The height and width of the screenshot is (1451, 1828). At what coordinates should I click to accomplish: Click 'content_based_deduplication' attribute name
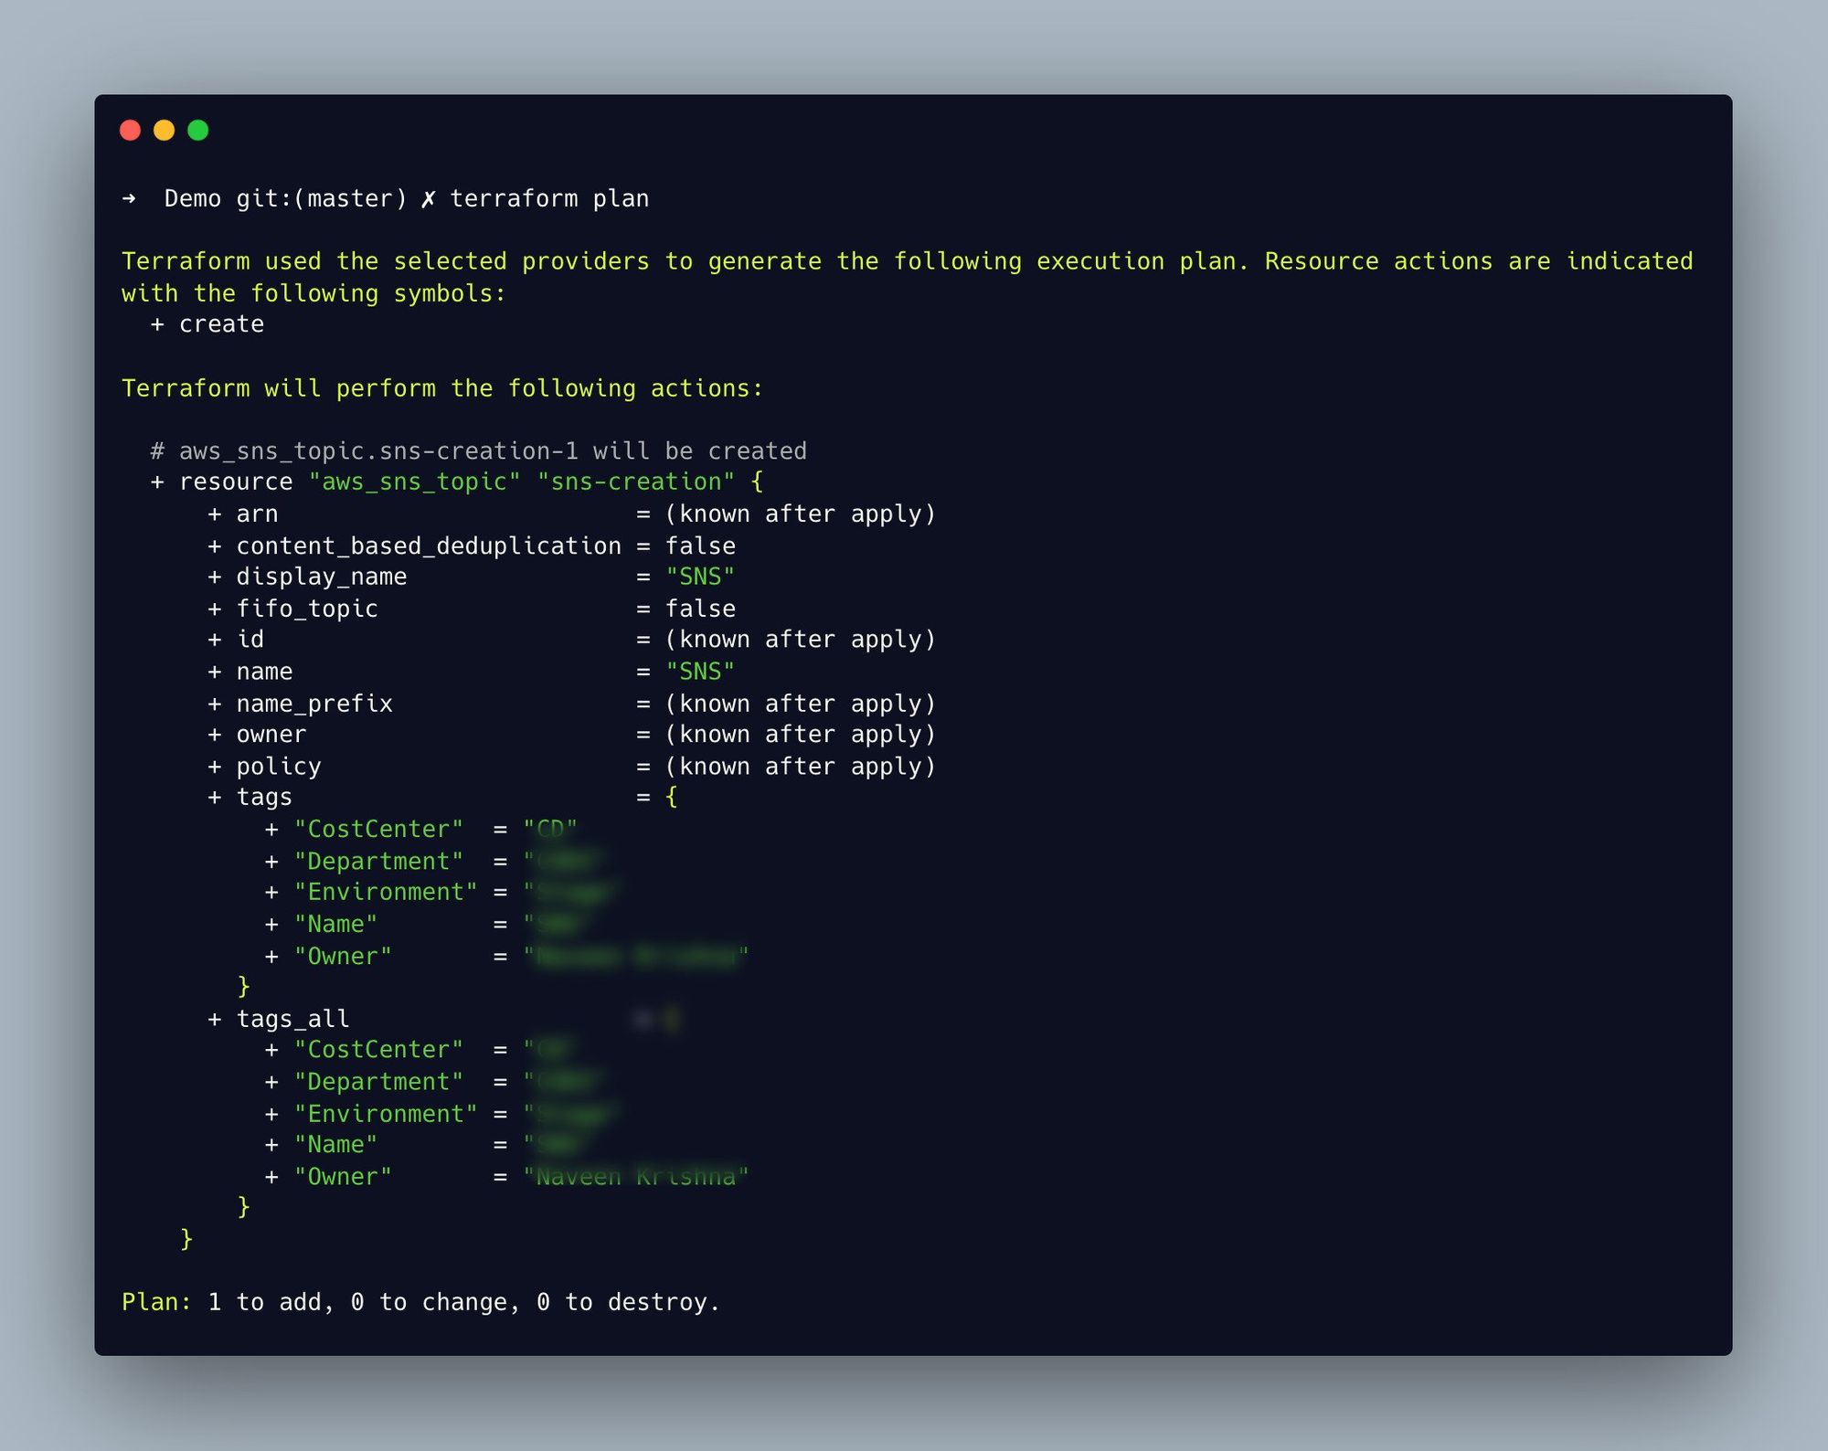[x=429, y=545]
